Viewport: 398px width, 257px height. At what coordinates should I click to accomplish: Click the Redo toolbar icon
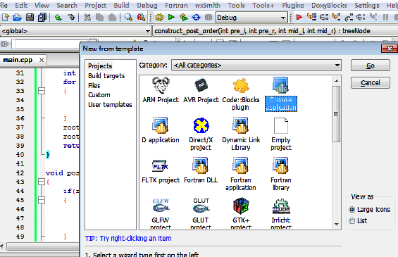[71, 18]
